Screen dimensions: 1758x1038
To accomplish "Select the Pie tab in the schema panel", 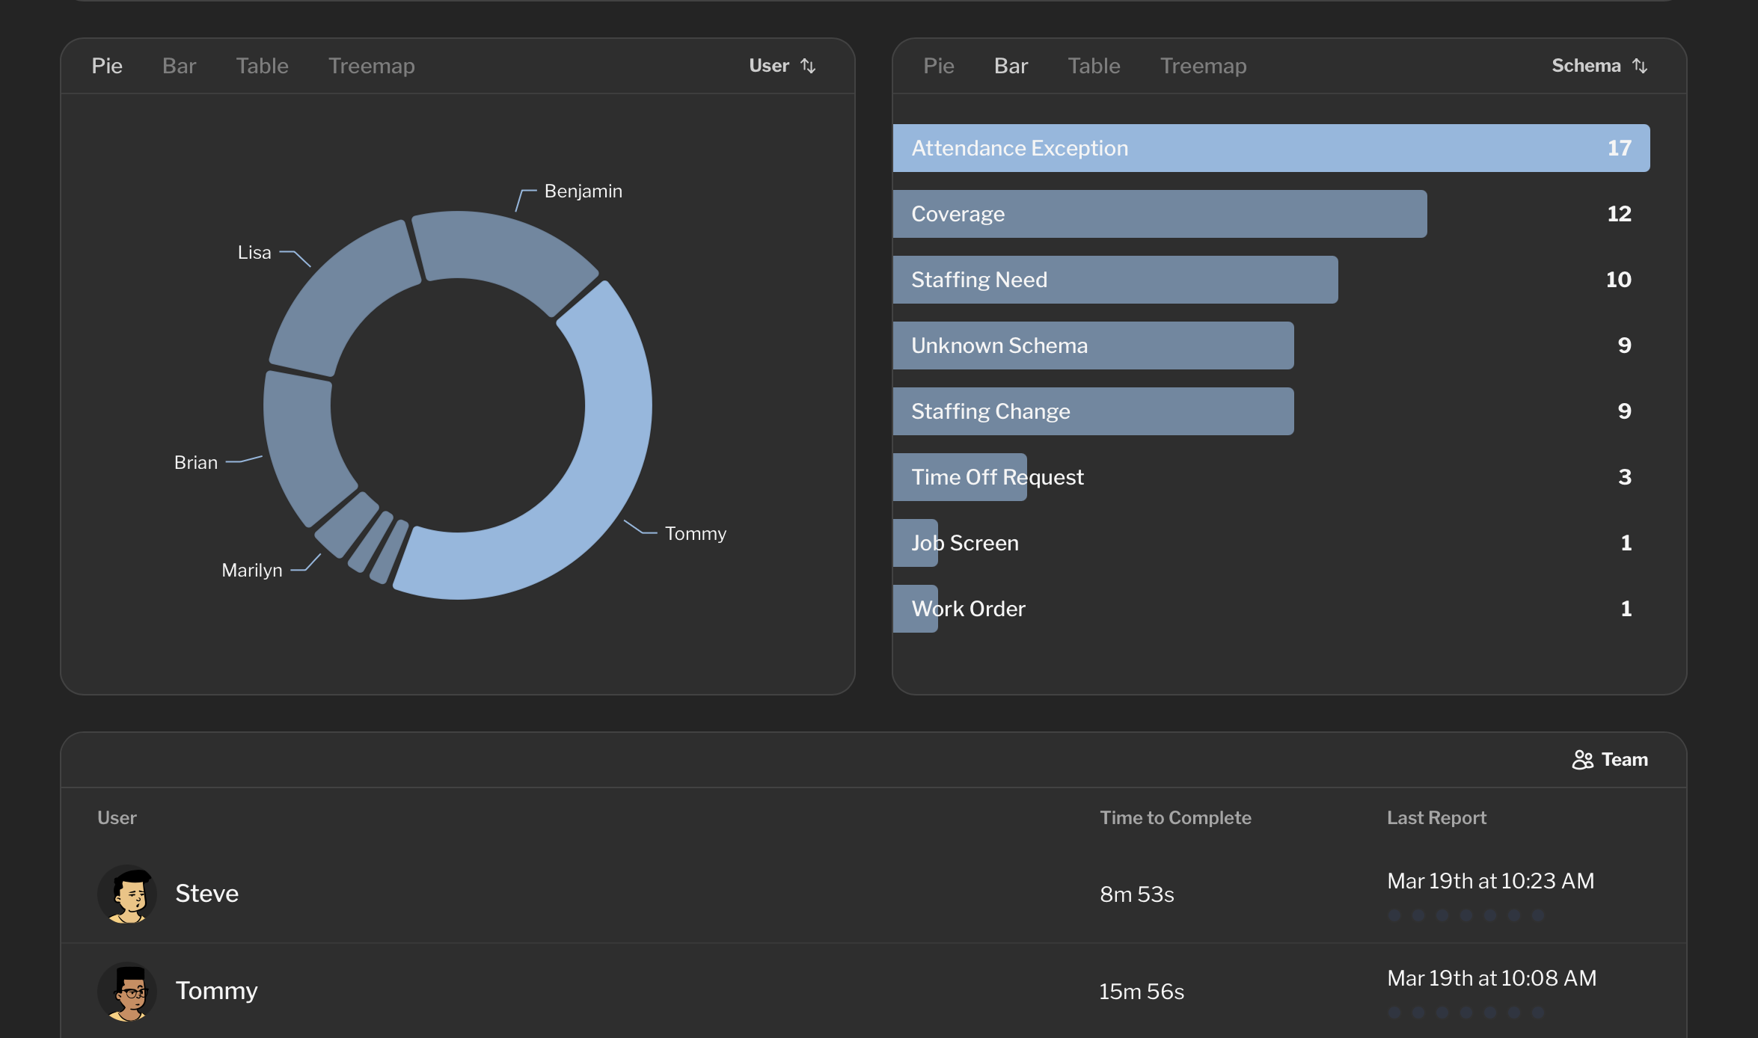I will [x=940, y=65].
